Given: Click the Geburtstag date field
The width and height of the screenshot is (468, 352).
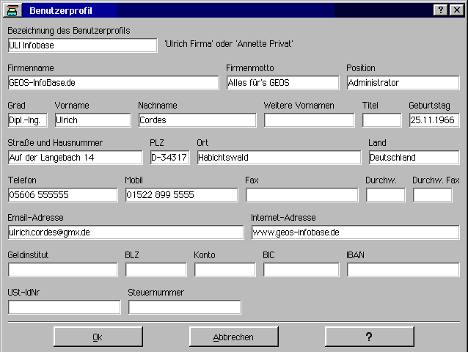Looking at the screenshot, I should pos(434,120).
